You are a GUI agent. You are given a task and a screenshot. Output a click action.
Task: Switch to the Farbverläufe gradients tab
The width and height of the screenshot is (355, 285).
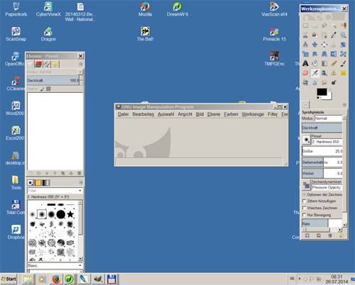[45, 183]
